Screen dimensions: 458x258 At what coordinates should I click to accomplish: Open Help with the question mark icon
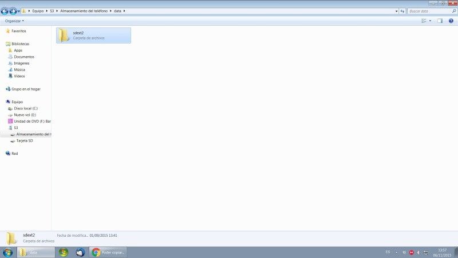click(x=451, y=21)
